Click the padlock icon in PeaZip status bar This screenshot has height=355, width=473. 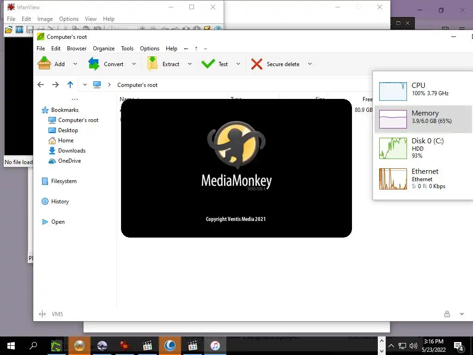pos(447,314)
